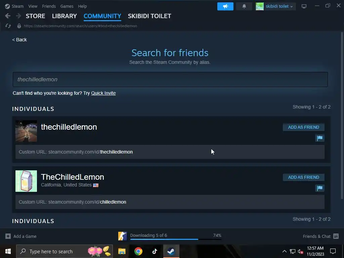Reload the page with refresh icon
The image size is (344, 258).
point(8,26)
